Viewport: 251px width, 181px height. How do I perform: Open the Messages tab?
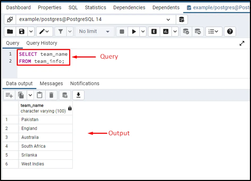pos(51,84)
